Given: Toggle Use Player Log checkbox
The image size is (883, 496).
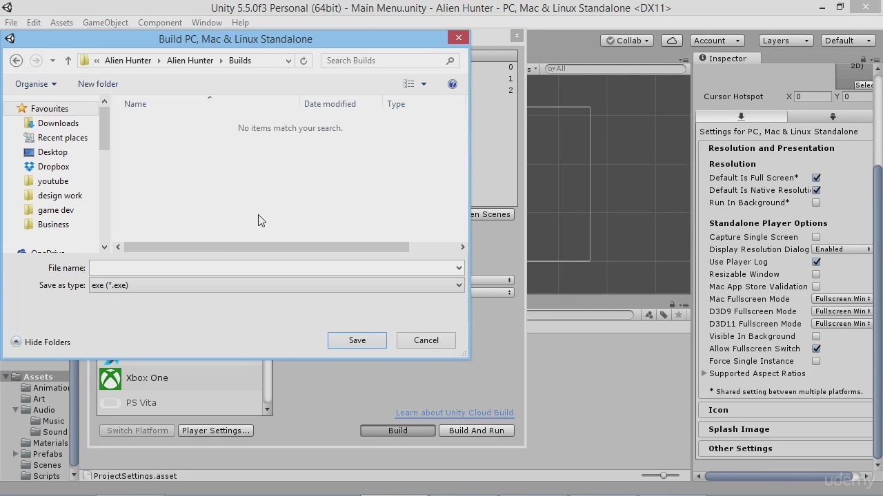Looking at the screenshot, I should 816,262.
